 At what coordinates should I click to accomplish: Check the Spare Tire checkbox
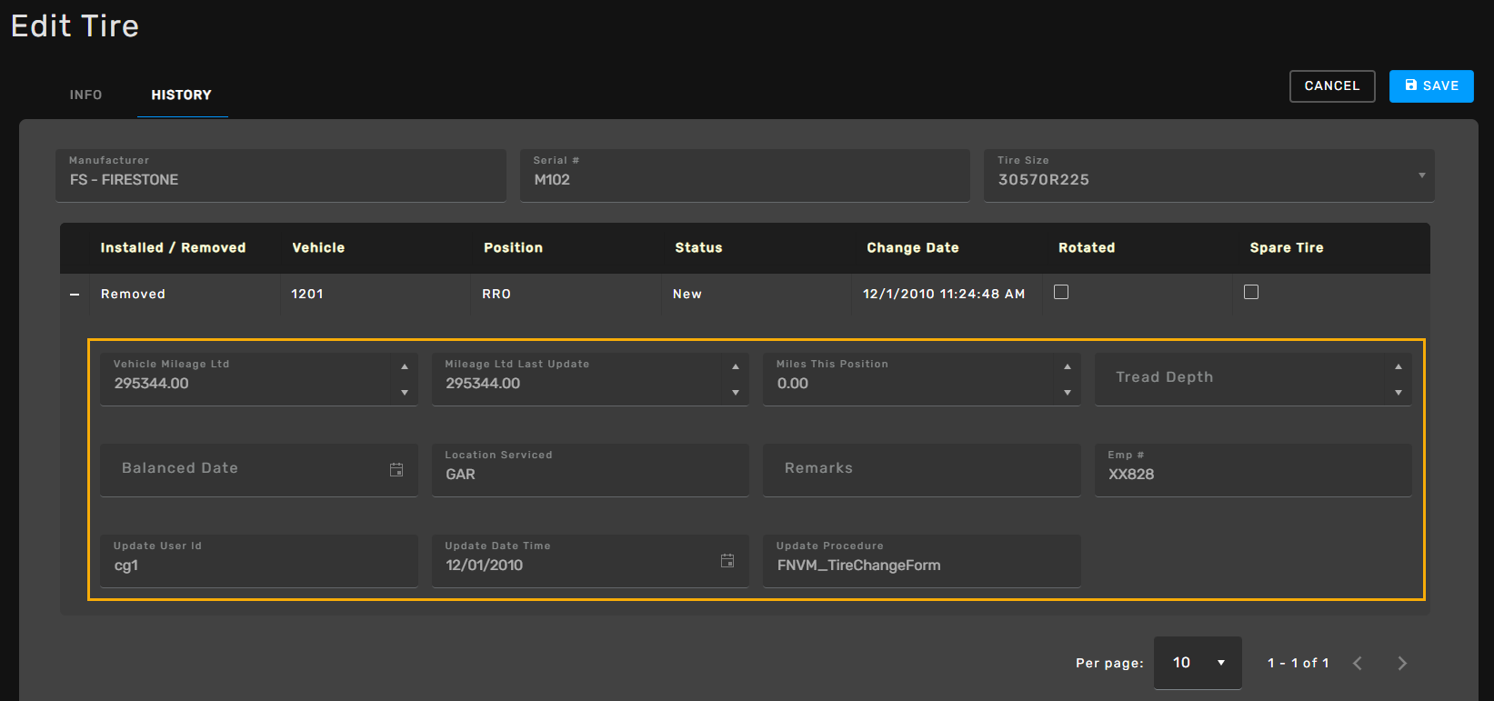(x=1251, y=292)
